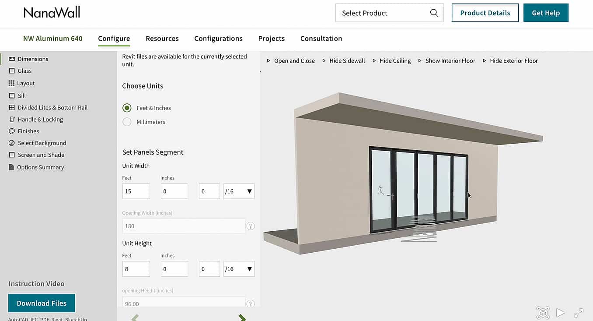Click the Download Files button

pyautogui.click(x=42, y=303)
